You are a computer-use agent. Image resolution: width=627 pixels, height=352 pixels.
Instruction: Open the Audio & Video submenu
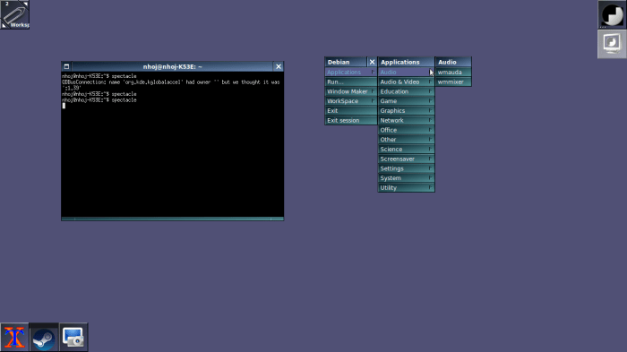click(x=407, y=82)
